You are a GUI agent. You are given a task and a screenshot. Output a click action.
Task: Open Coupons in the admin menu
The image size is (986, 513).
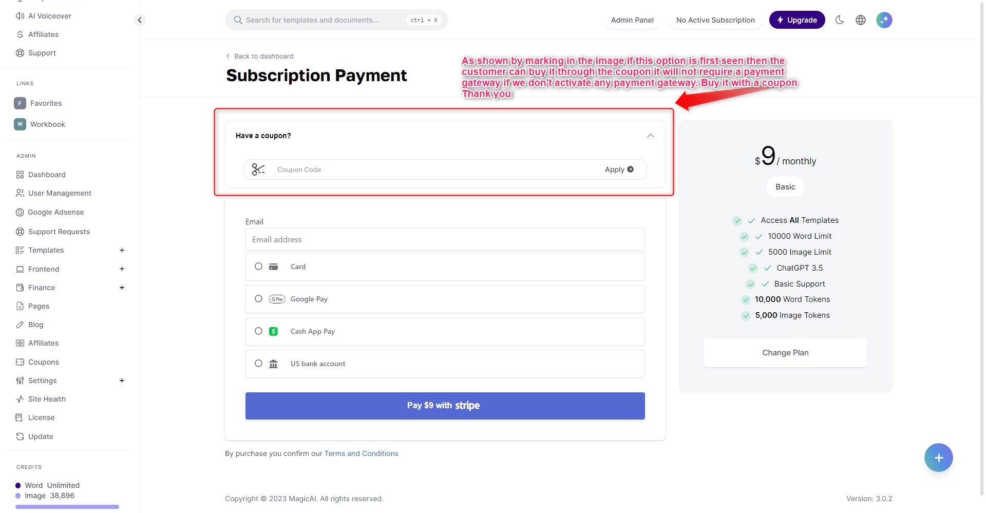click(44, 362)
